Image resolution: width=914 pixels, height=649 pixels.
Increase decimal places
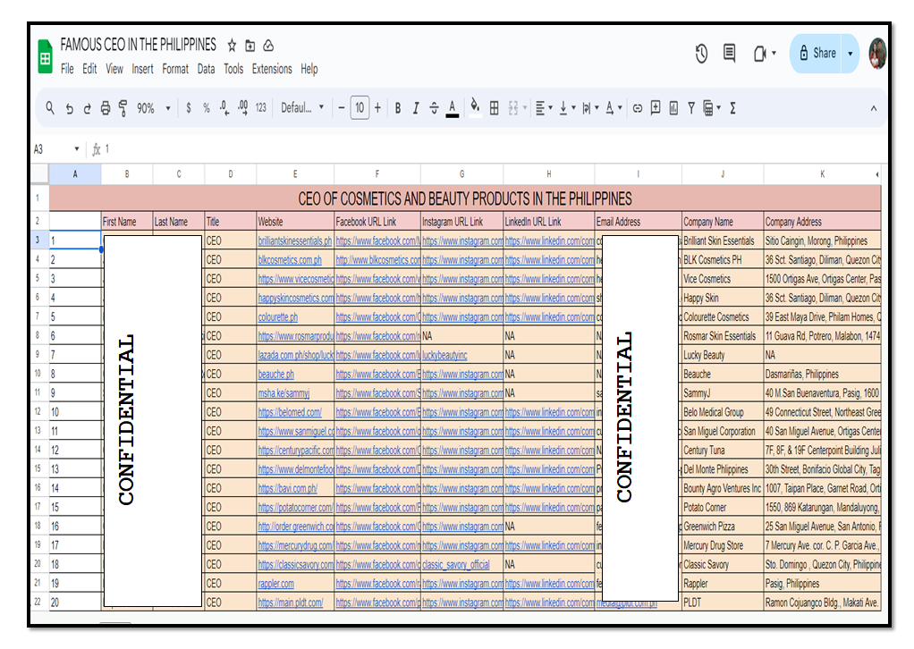pos(243,108)
